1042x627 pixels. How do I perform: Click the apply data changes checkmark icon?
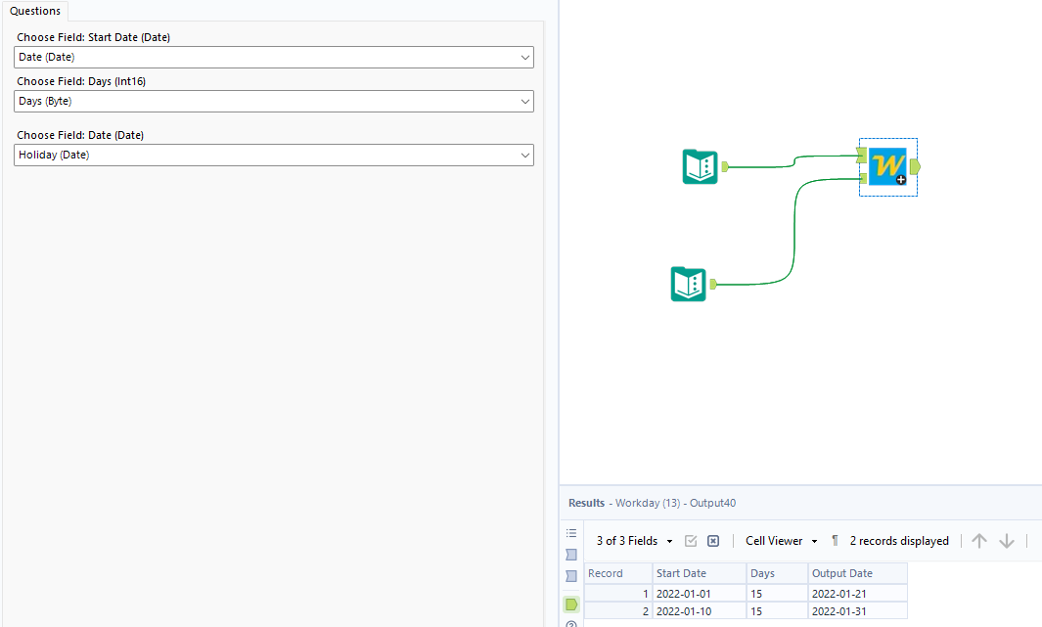click(x=691, y=540)
